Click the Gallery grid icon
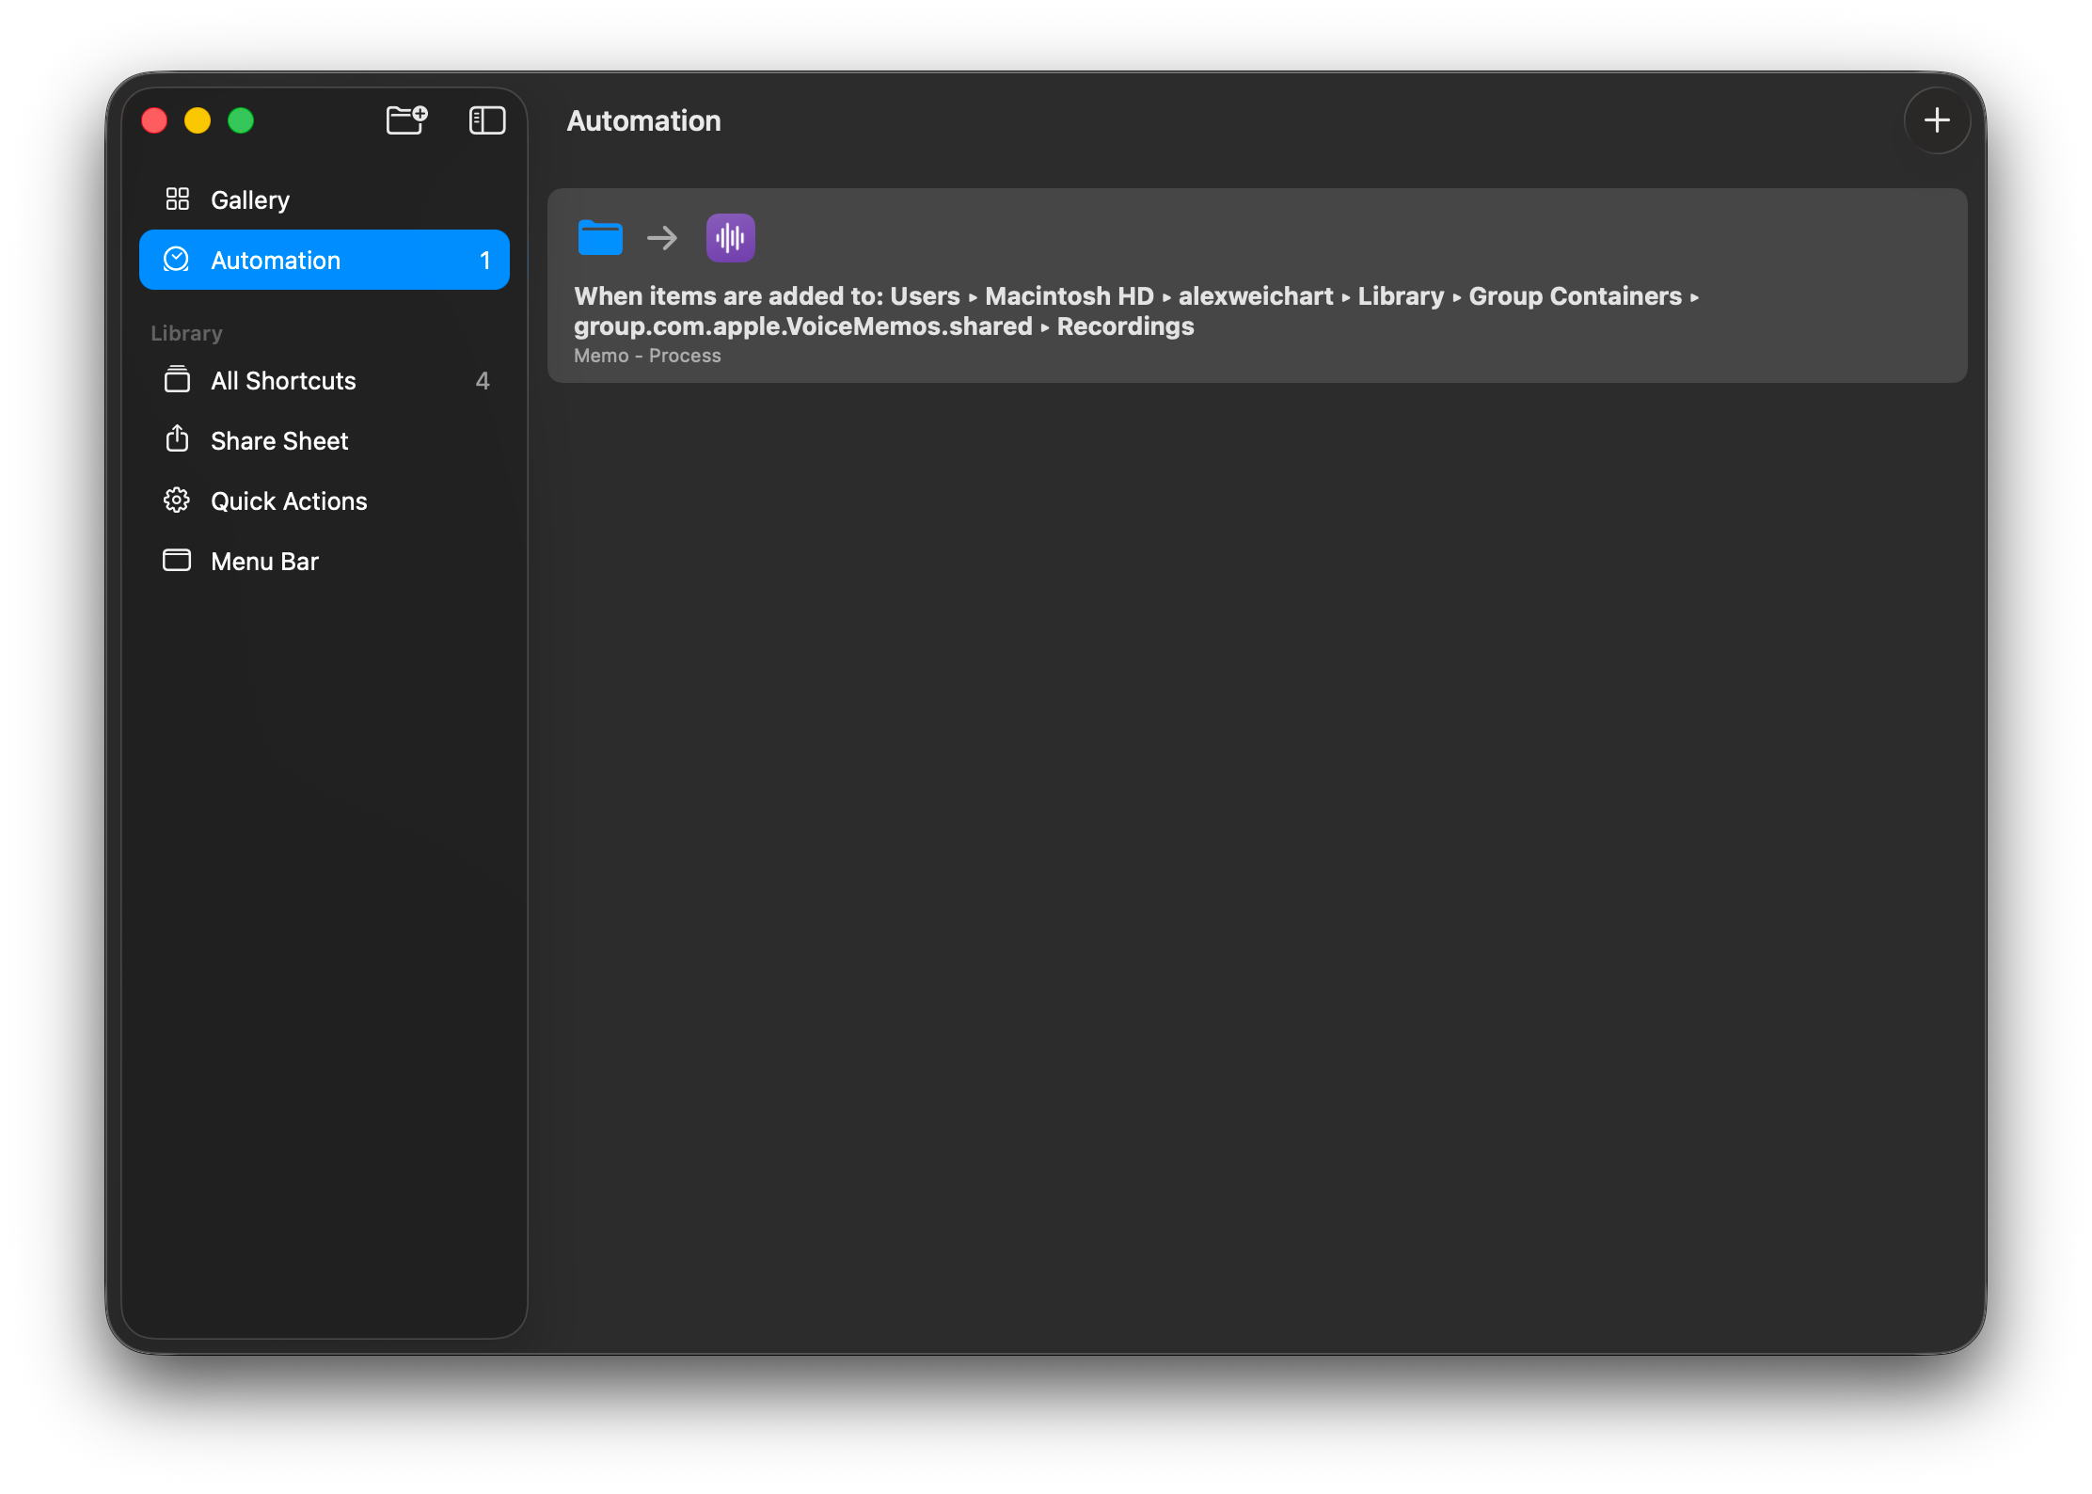Image resolution: width=2092 pixels, height=1494 pixels. 177,199
